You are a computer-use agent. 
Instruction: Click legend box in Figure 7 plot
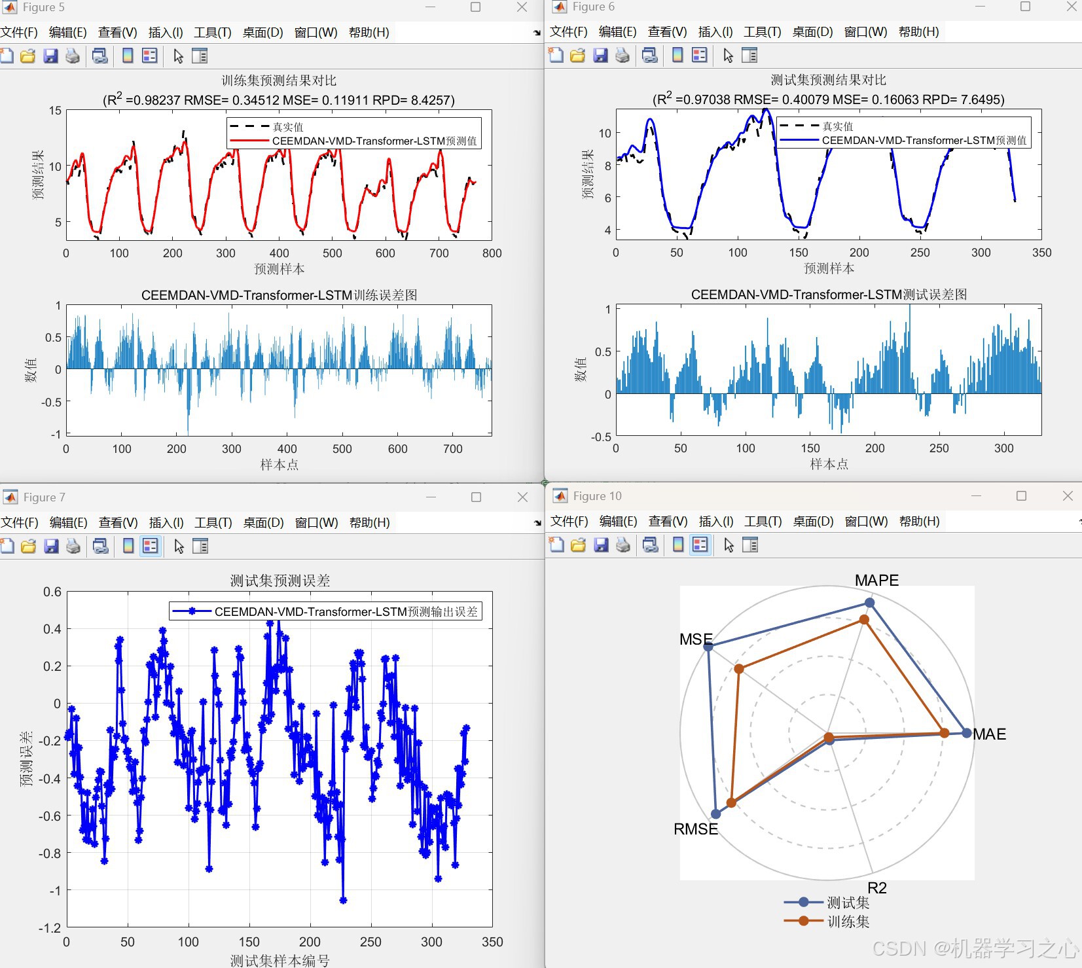[x=326, y=611]
